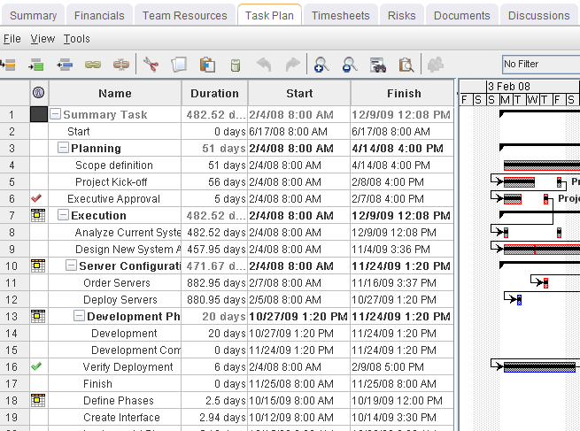The height and width of the screenshot is (431, 580).
Task: Click the 2.5 days duration cell
Action: tap(214, 400)
